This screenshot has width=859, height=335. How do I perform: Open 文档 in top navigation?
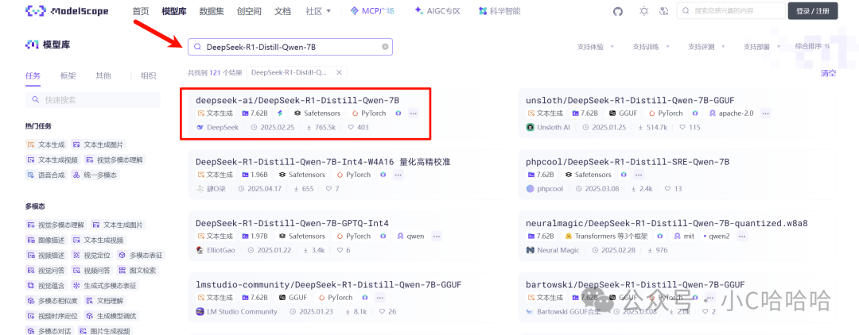click(282, 11)
